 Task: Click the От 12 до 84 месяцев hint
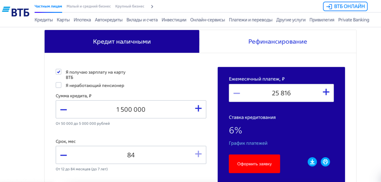pyautogui.click(x=82, y=169)
